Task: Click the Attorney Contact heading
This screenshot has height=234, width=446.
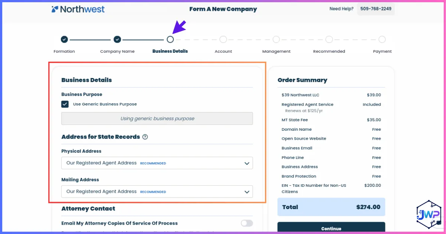Action: tap(88, 208)
